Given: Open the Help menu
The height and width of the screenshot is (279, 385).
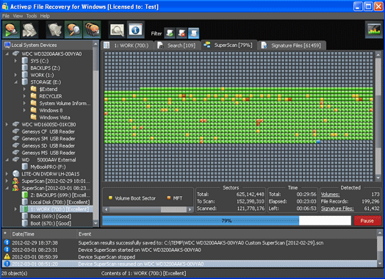Looking at the screenshot, I should (45, 16).
